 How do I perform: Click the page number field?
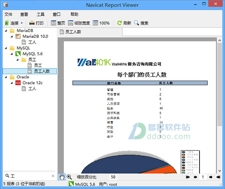203,177
